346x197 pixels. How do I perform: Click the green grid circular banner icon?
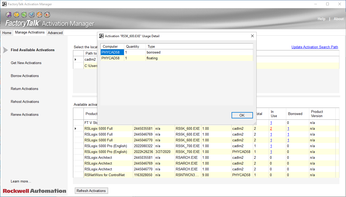[x=24, y=14]
